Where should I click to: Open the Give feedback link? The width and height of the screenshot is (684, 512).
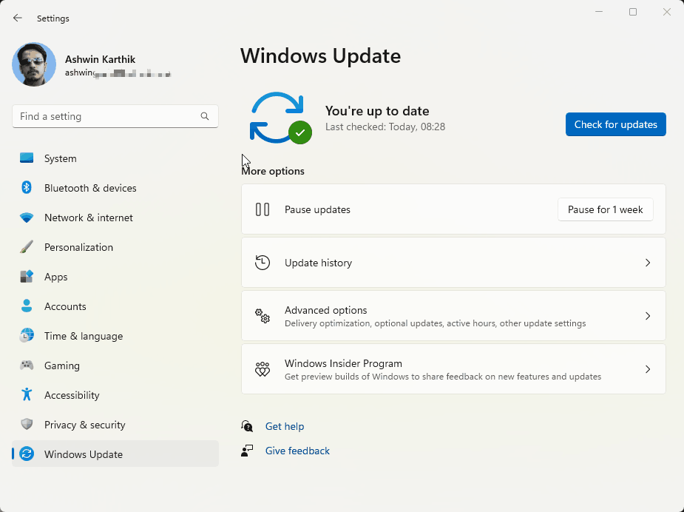tap(297, 451)
